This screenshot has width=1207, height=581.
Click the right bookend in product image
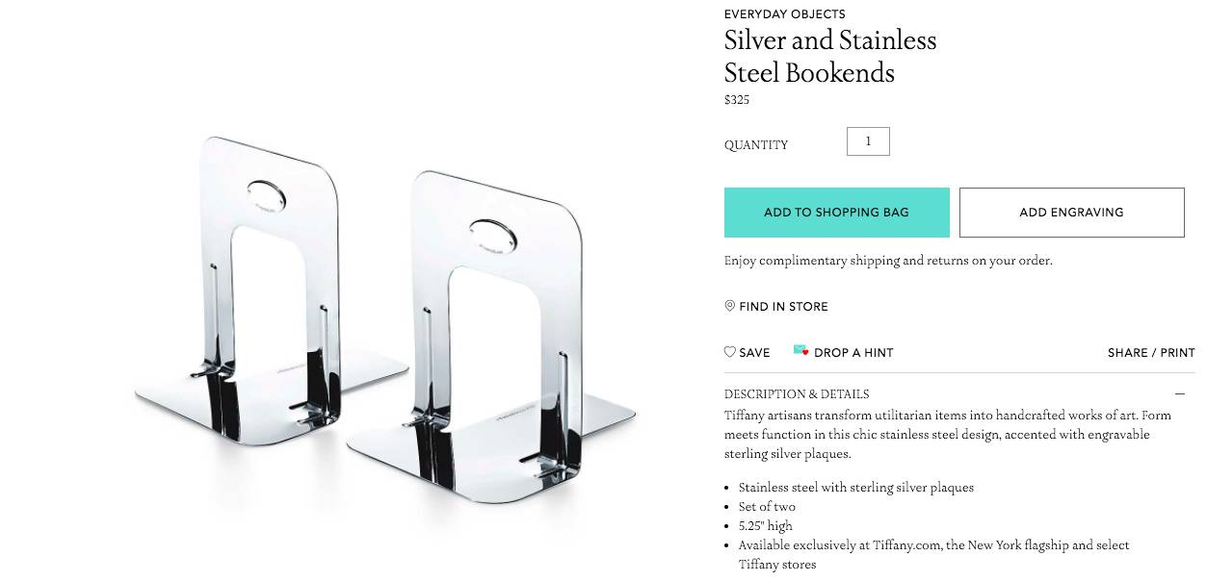tap(491, 327)
